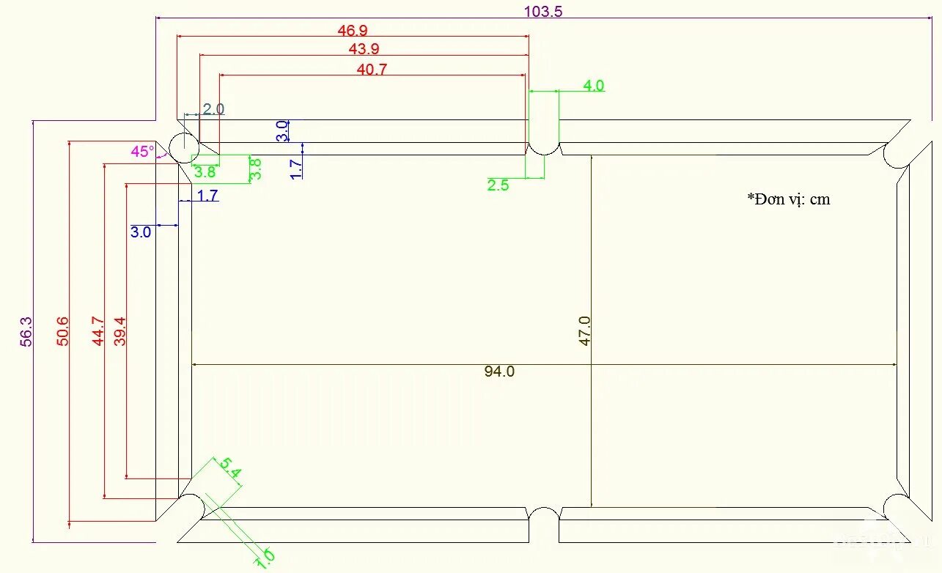942x573 pixels.
Task: Select the horizontal green 3.8 label
Action: point(205,173)
